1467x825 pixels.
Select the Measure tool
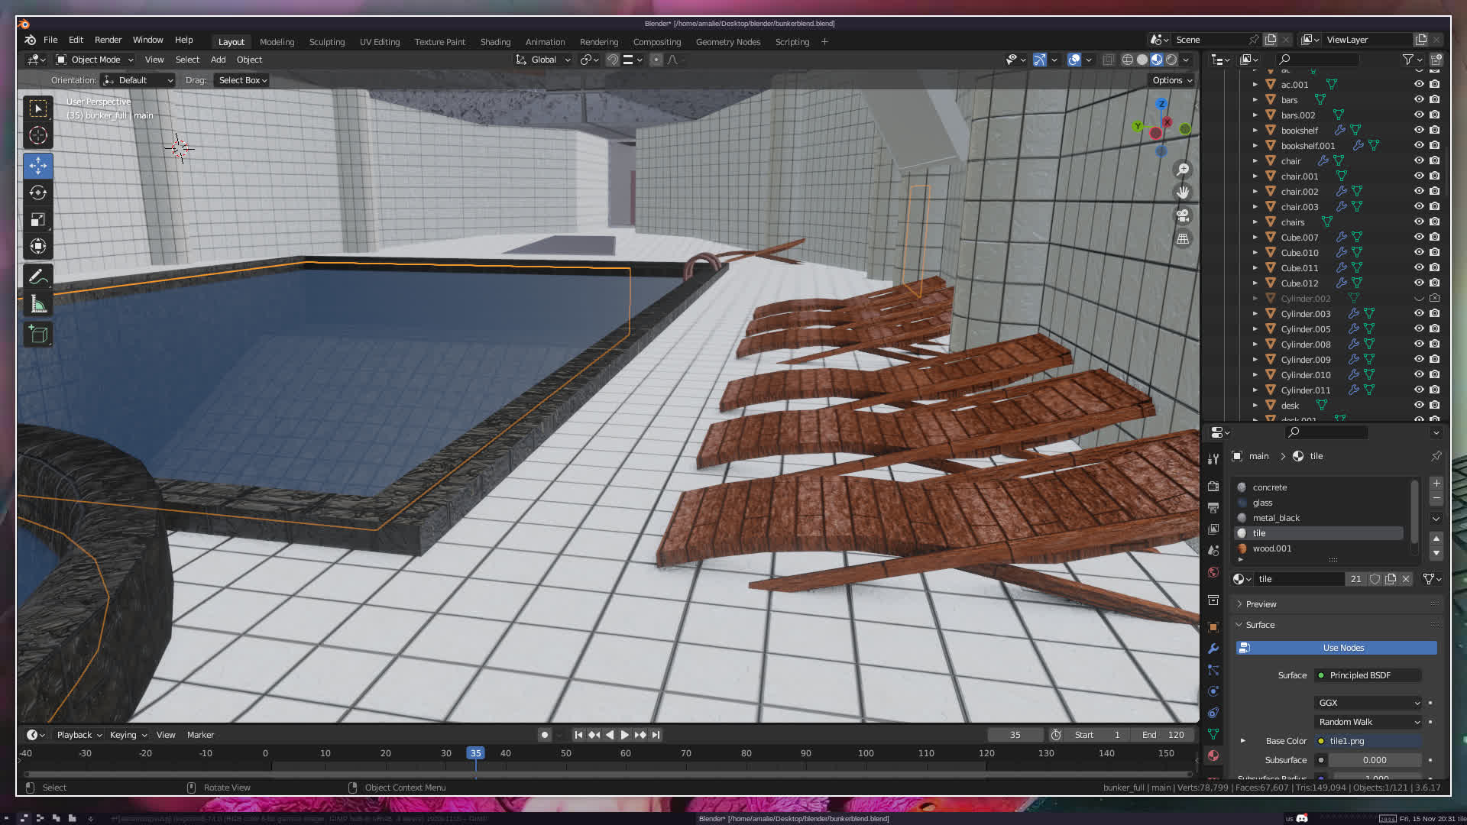[38, 305]
